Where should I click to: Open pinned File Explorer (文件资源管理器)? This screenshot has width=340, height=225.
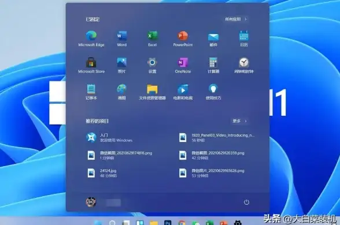pos(152,92)
